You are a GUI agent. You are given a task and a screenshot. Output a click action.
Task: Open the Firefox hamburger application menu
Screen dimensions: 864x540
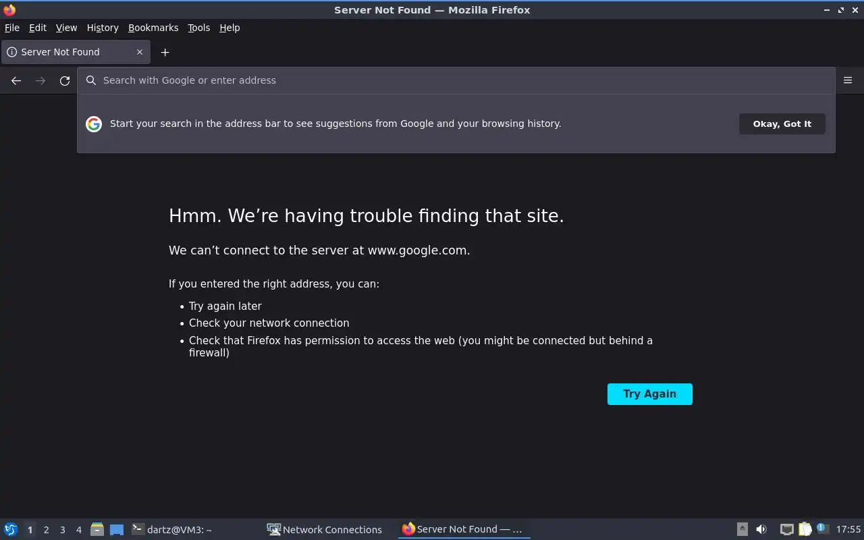(x=848, y=80)
